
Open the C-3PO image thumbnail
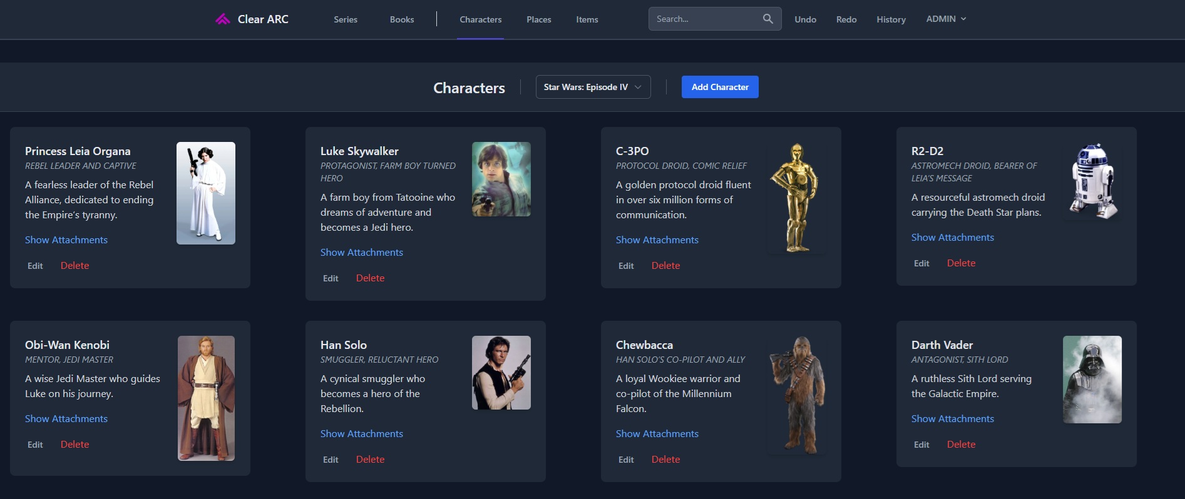(797, 198)
